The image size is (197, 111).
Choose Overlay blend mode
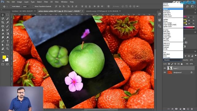pyautogui.click(x=173, y=30)
